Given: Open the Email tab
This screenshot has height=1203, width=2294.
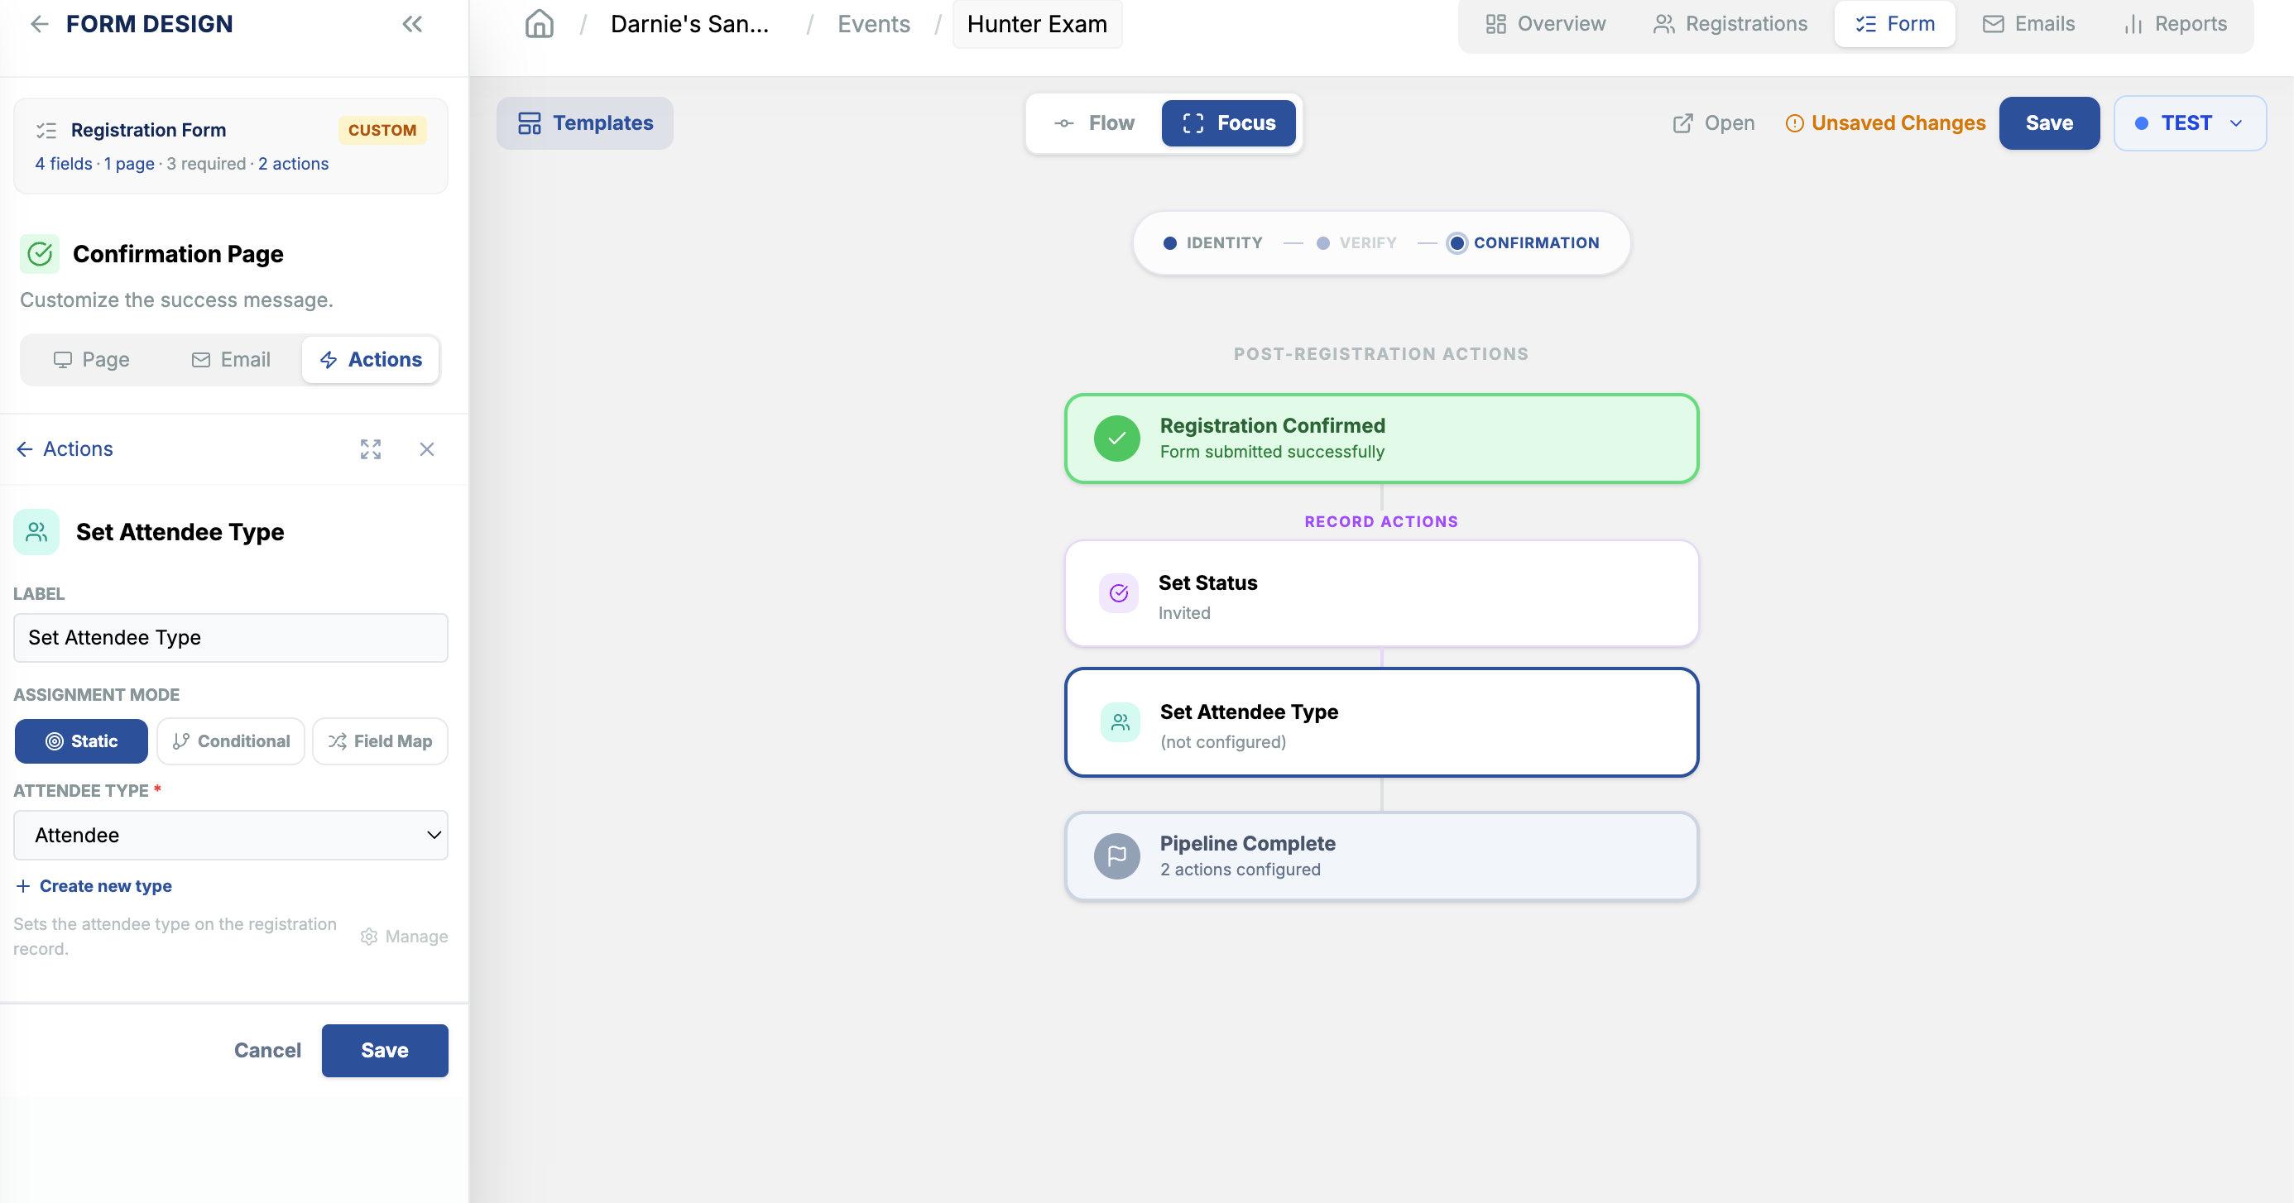Looking at the screenshot, I should click(231, 360).
